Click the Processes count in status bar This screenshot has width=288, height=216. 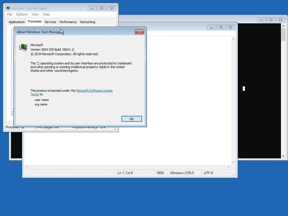[15, 127]
